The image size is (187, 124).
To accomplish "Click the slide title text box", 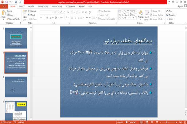I will coord(128,41).
